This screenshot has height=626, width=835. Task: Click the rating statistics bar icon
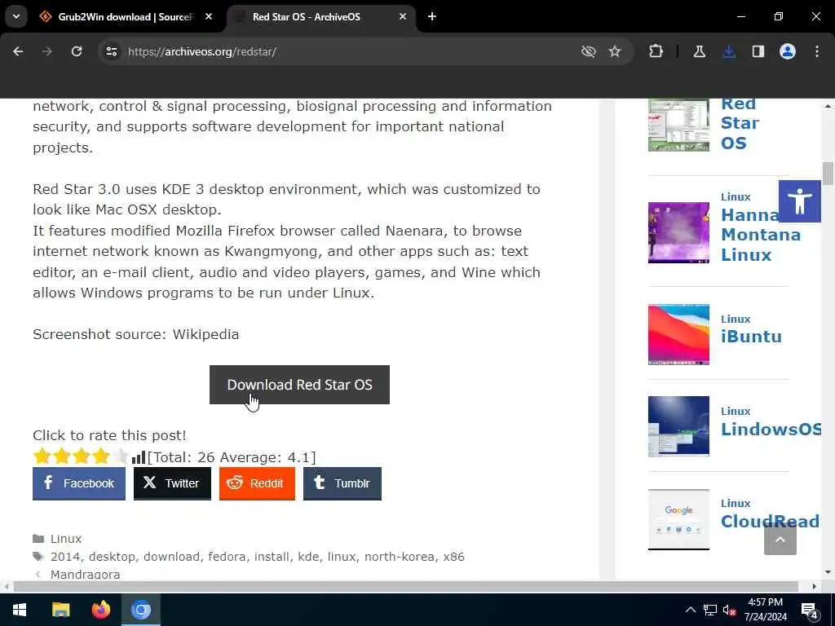coord(139,457)
